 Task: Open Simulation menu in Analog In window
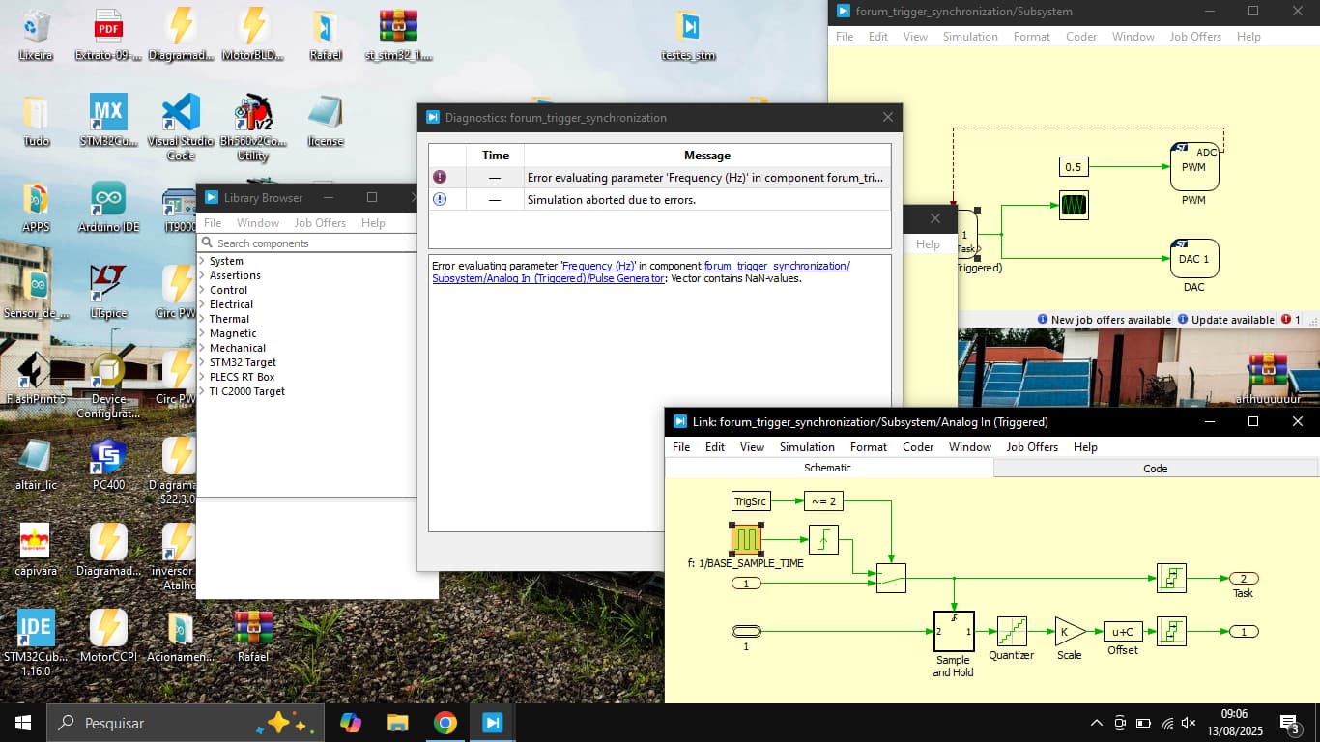click(806, 447)
